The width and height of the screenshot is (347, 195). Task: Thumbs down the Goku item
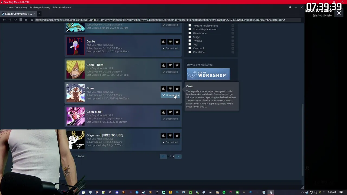[x=170, y=89]
